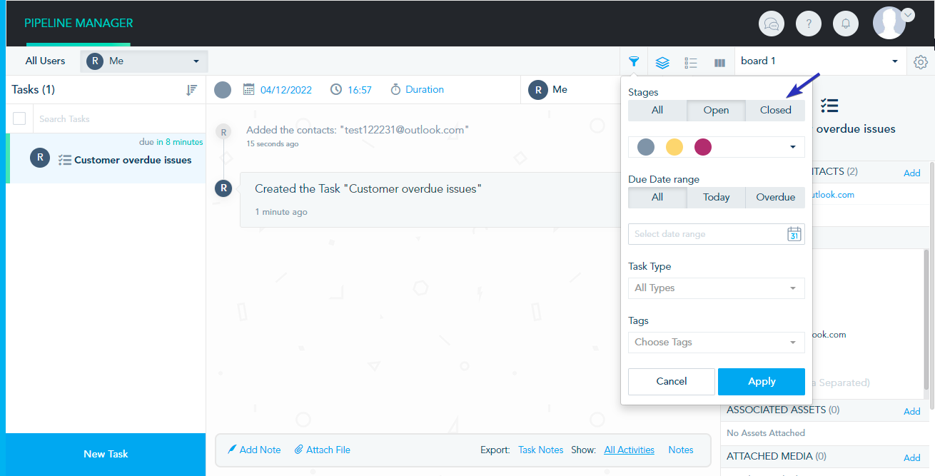Click the Search Tasks field
Screen dimensions: 935x476
(119, 118)
